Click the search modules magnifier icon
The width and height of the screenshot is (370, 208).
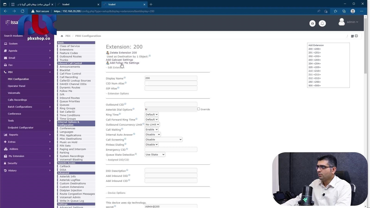[46, 36]
